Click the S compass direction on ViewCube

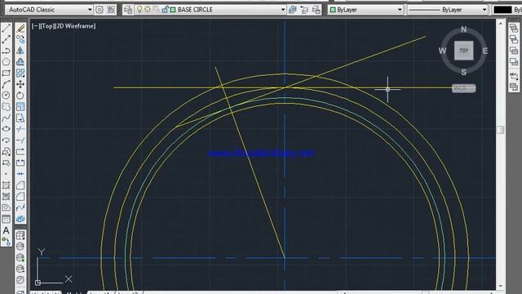tap(464, 72)
